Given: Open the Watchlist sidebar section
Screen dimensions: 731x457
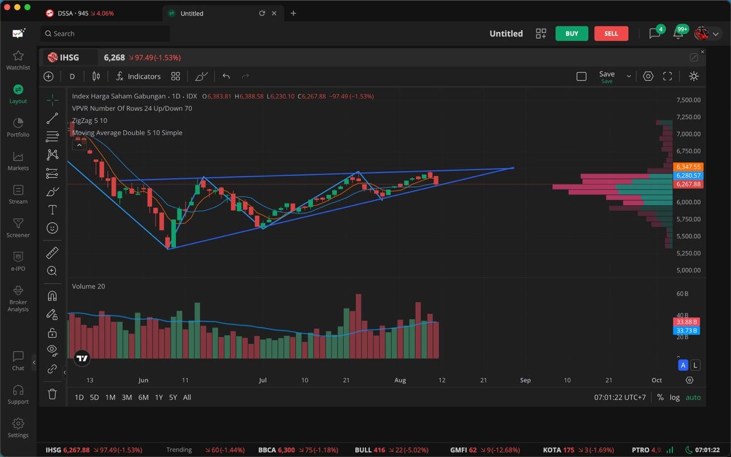Looking at the screenshot, I should (x=18, y=60).
